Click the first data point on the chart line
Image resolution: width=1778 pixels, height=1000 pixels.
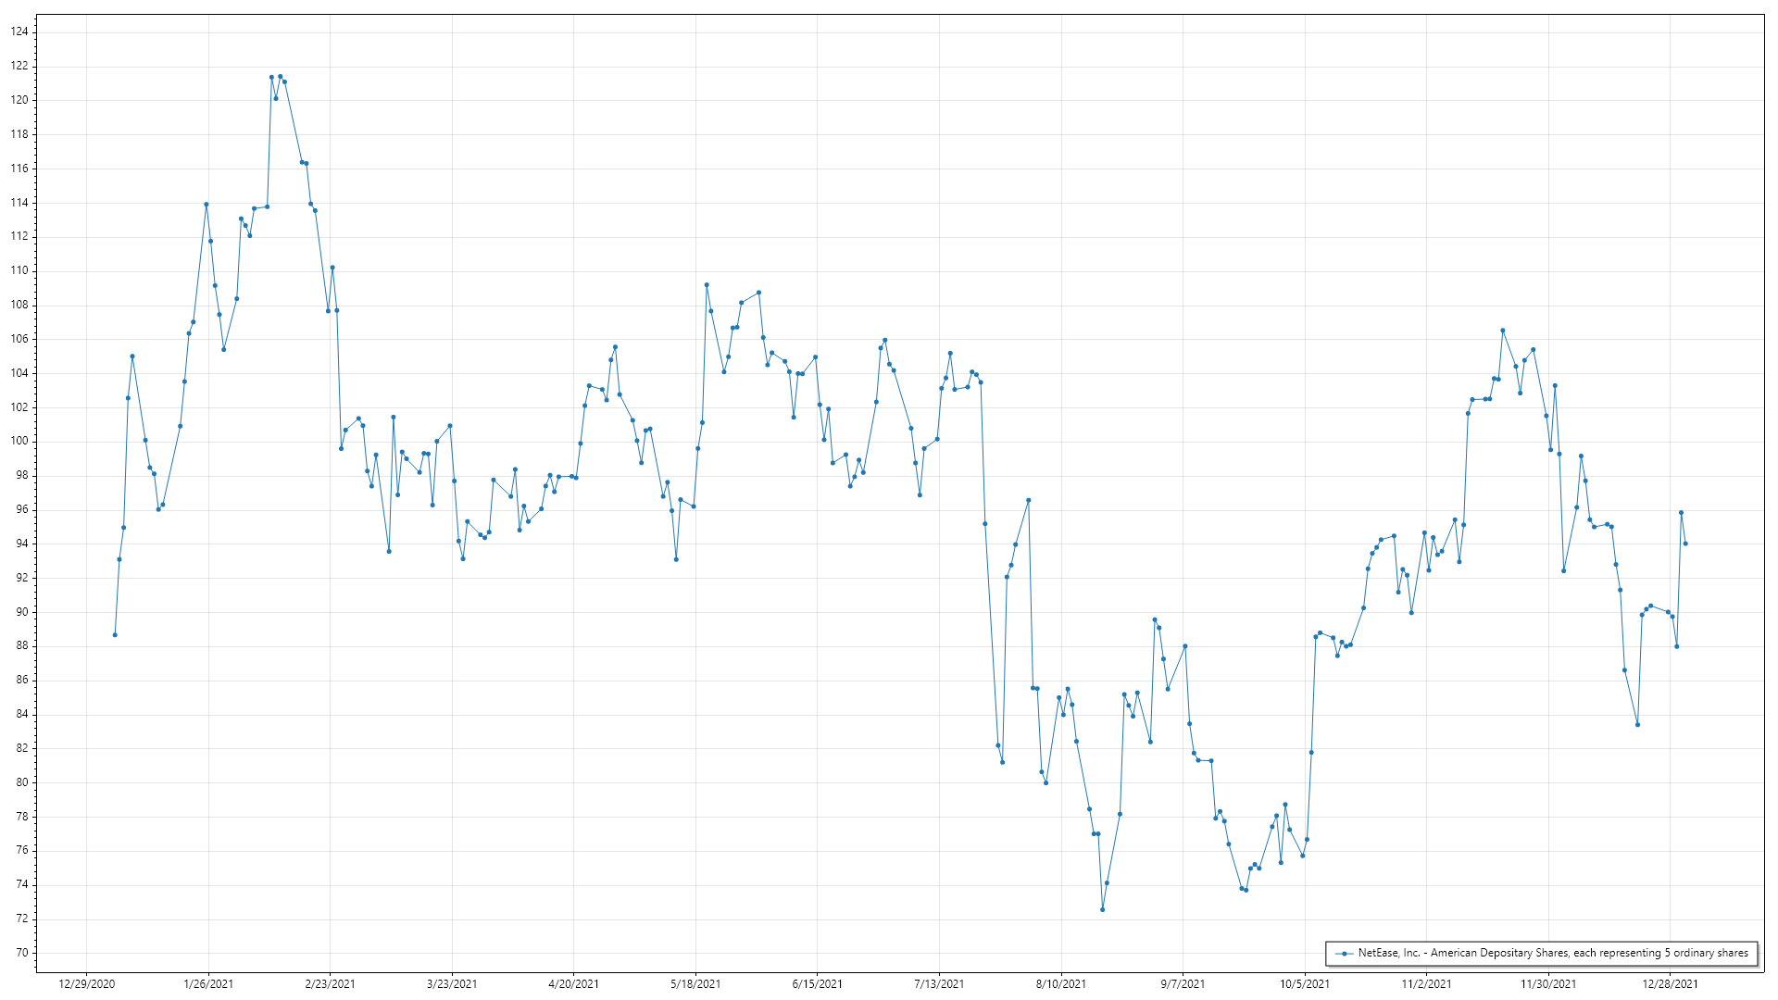pyautogui.click(x=115, y=635)
